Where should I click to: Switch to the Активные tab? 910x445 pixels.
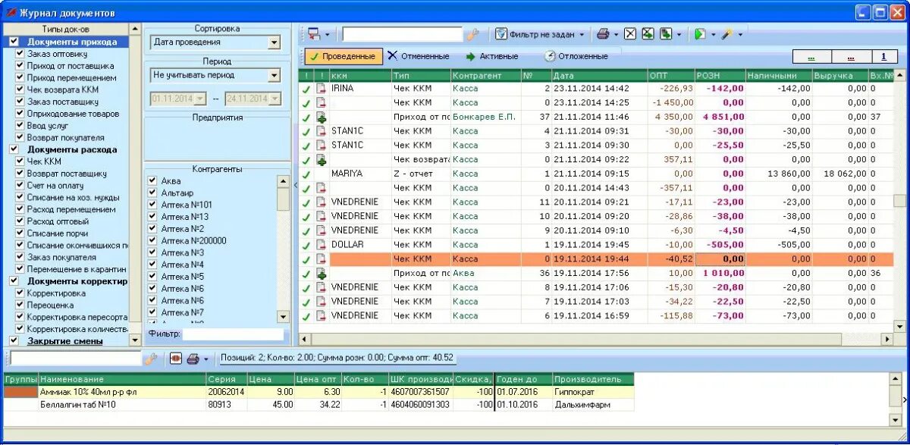coord(492,56)
